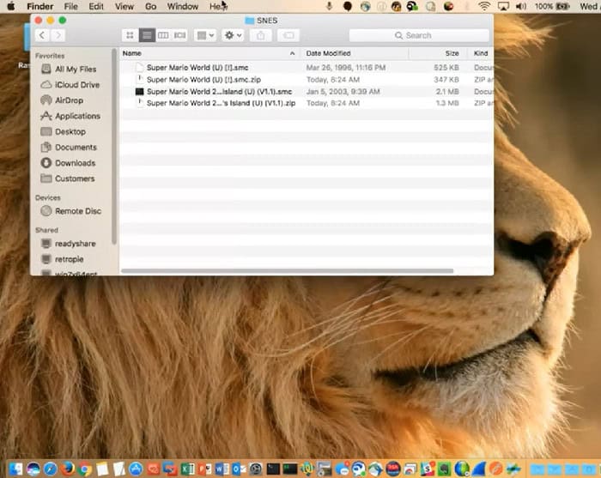The height and width of the screenshot is (478, 601).
Task: Launch Word from the Dock
Action: (x=222, y=469)
